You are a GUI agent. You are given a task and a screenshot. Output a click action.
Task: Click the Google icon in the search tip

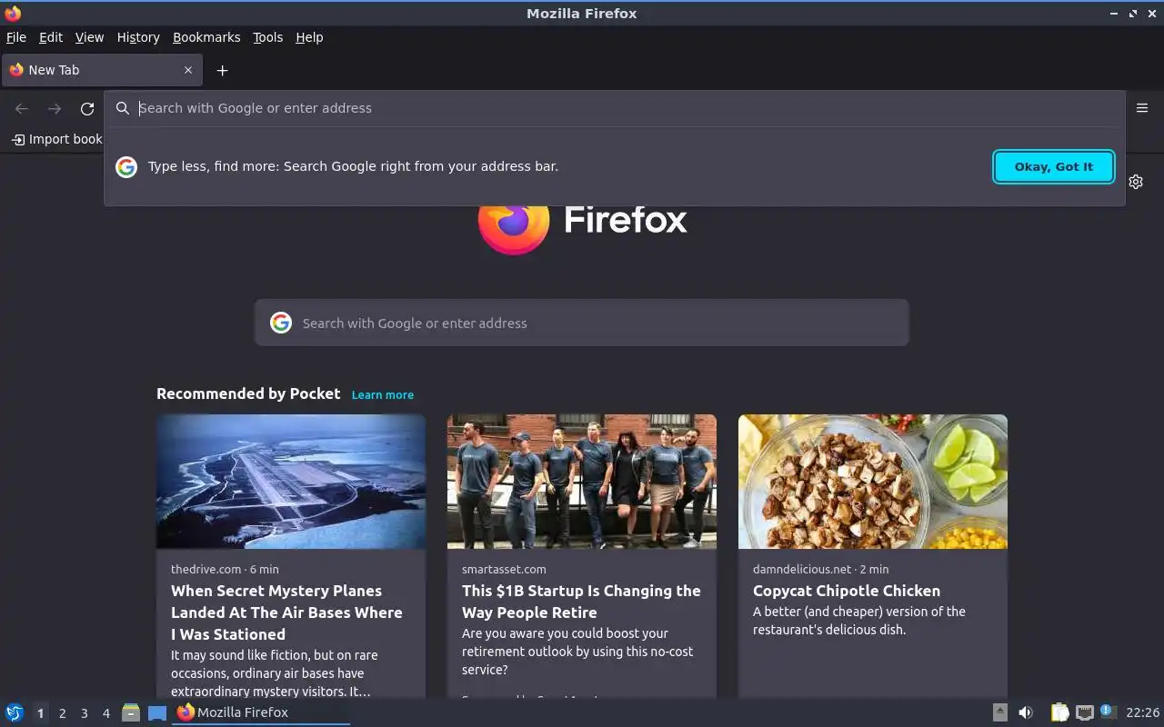pos(126,166)
